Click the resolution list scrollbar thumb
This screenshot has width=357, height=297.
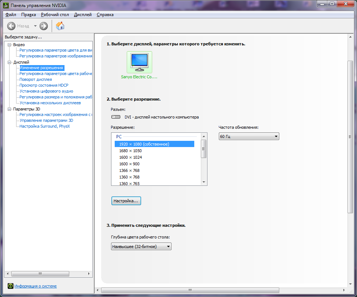tap(204, 149)
